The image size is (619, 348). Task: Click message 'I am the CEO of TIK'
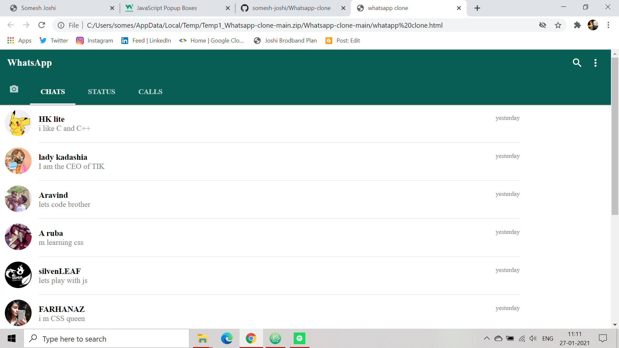click(72, 166)
